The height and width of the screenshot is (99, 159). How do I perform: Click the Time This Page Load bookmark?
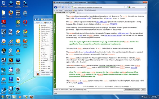pos(90,10)
